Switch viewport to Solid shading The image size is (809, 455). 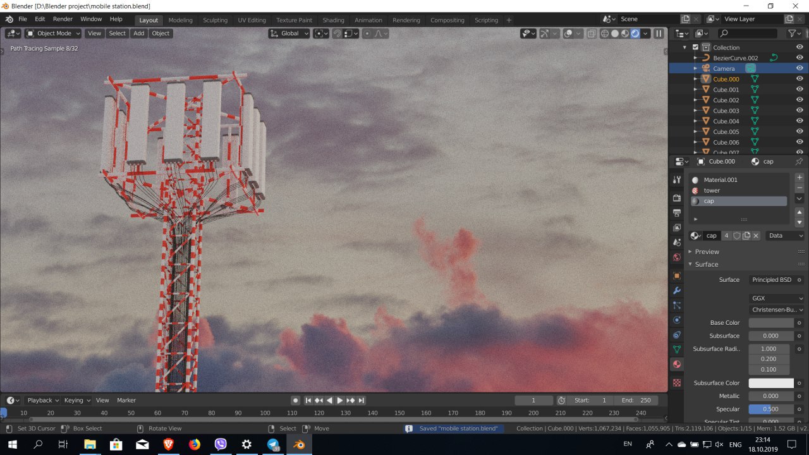[615, 33]
